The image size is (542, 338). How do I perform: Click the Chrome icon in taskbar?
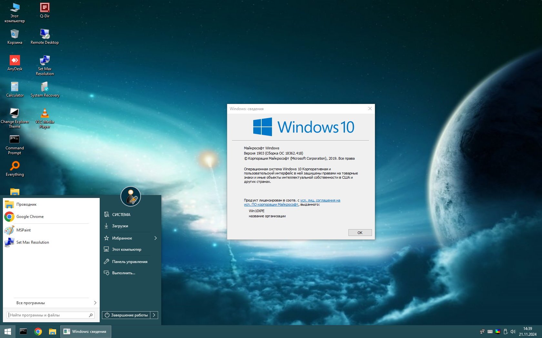[x=38, y=332]
